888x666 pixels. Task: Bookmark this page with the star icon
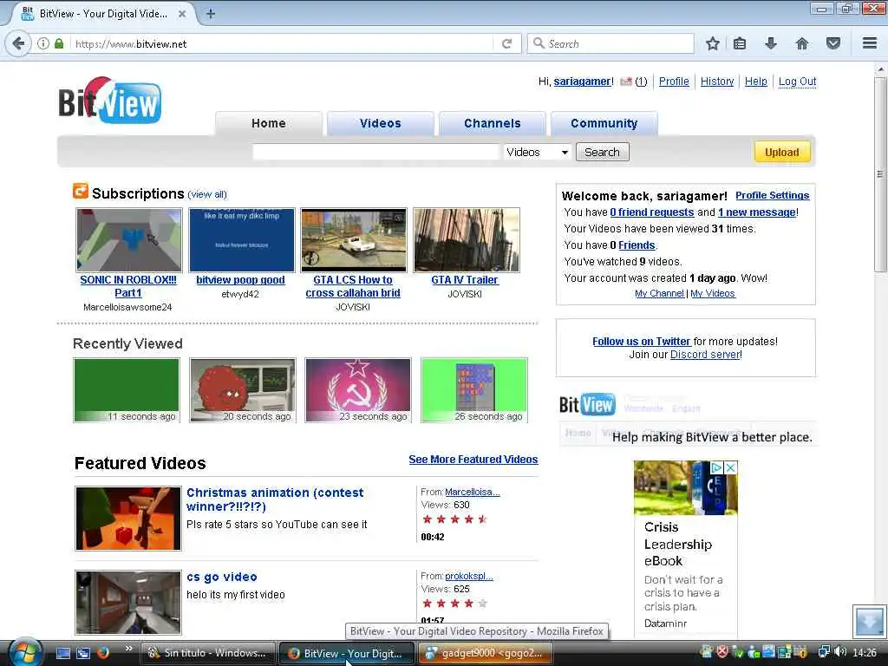[713, 43]
